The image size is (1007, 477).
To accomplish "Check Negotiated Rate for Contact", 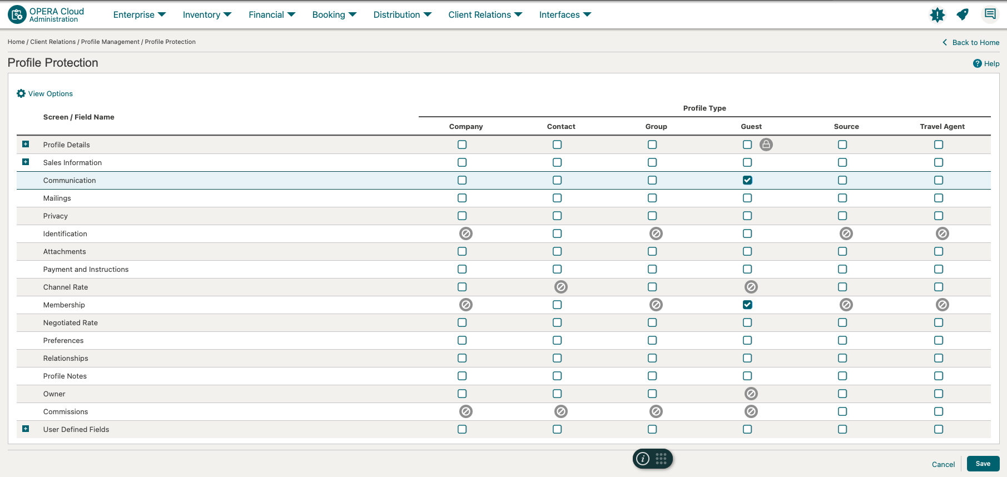I will point(557,322).
